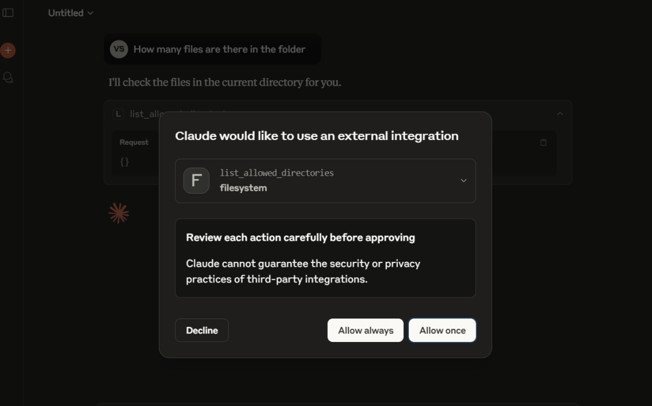
Task: Click Claude's reply about checking files
Action: pyautogui.click(x=225, y=82)
